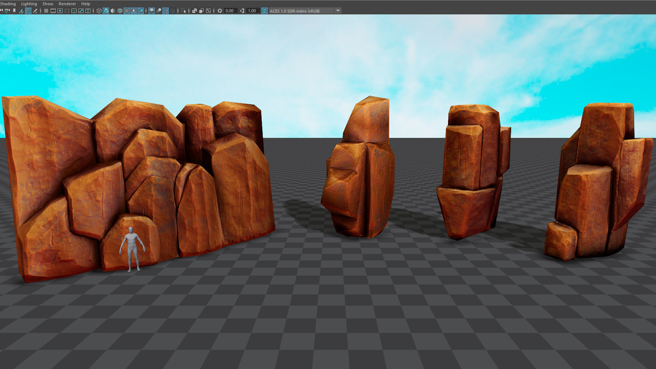Screen dimensions: 656x369
Task: Click the camera bookmark icon
Action: [14, 11]
